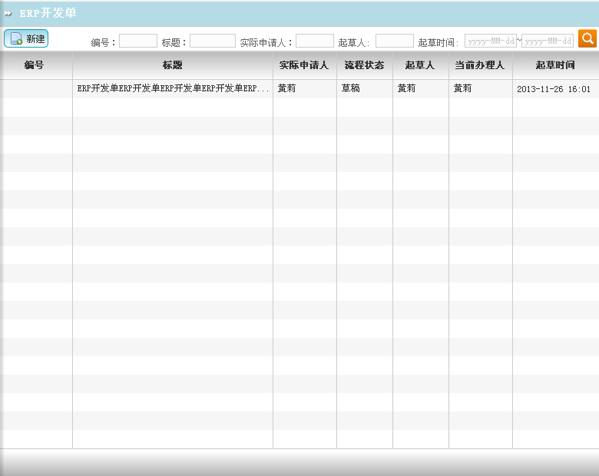
Task: Select the 实际申请人 filter input
Action: 314,41
